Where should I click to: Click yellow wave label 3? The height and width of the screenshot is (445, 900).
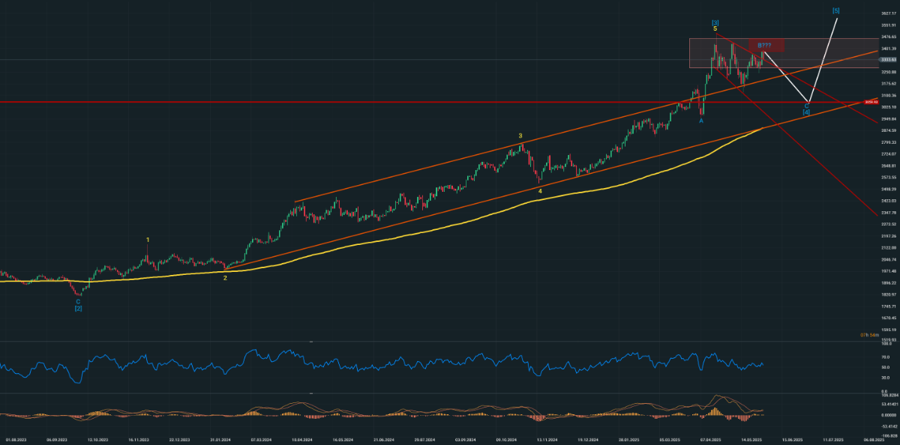click(520, 136)
